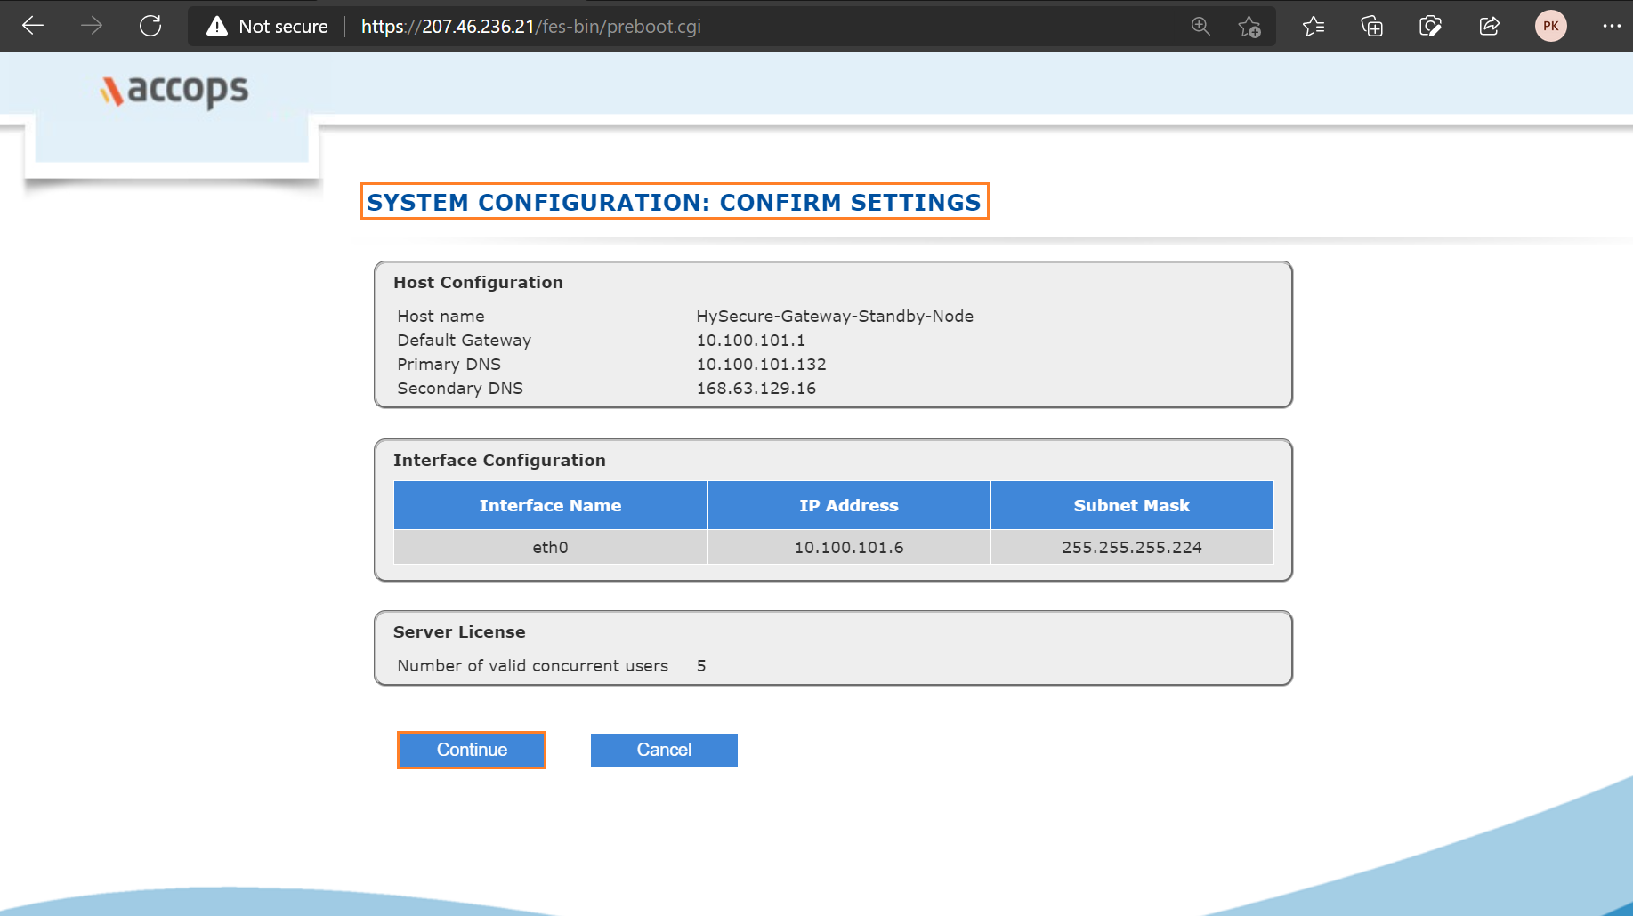Screen dimensions: 1633x916
Task: Click the Host name label
Action: coord(441,316)
